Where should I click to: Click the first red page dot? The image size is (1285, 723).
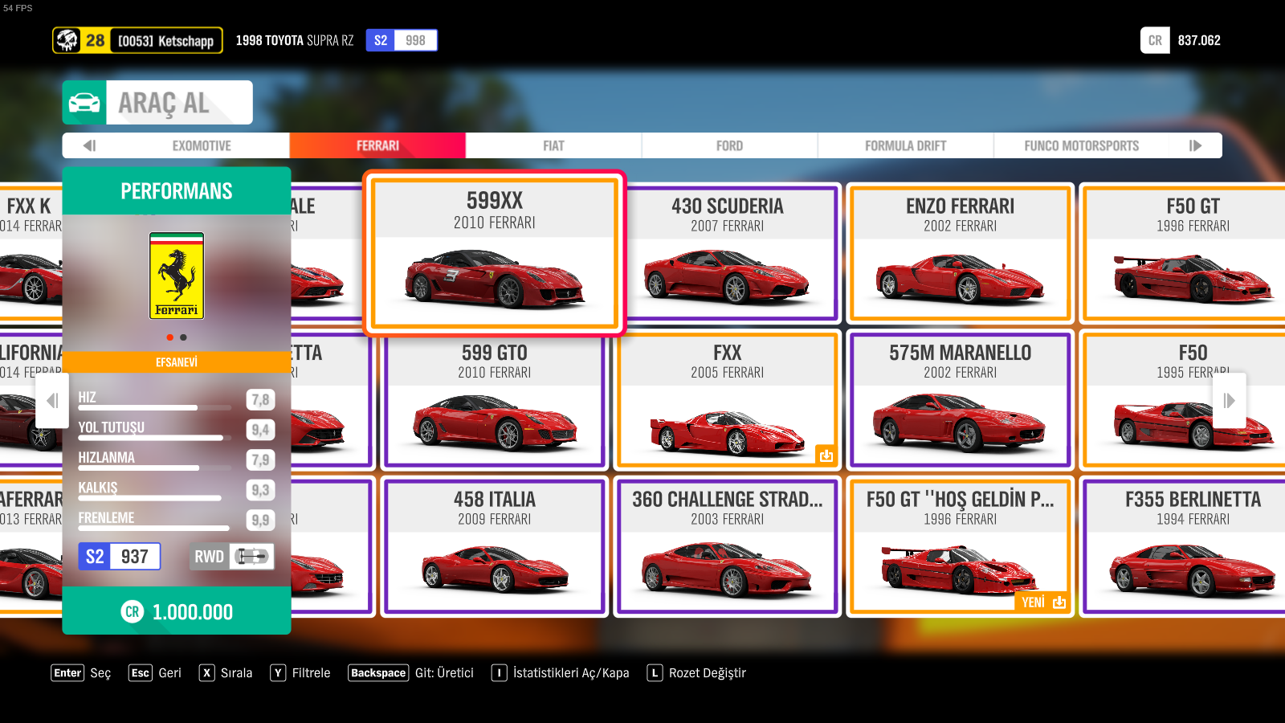(x=169, y=337)
